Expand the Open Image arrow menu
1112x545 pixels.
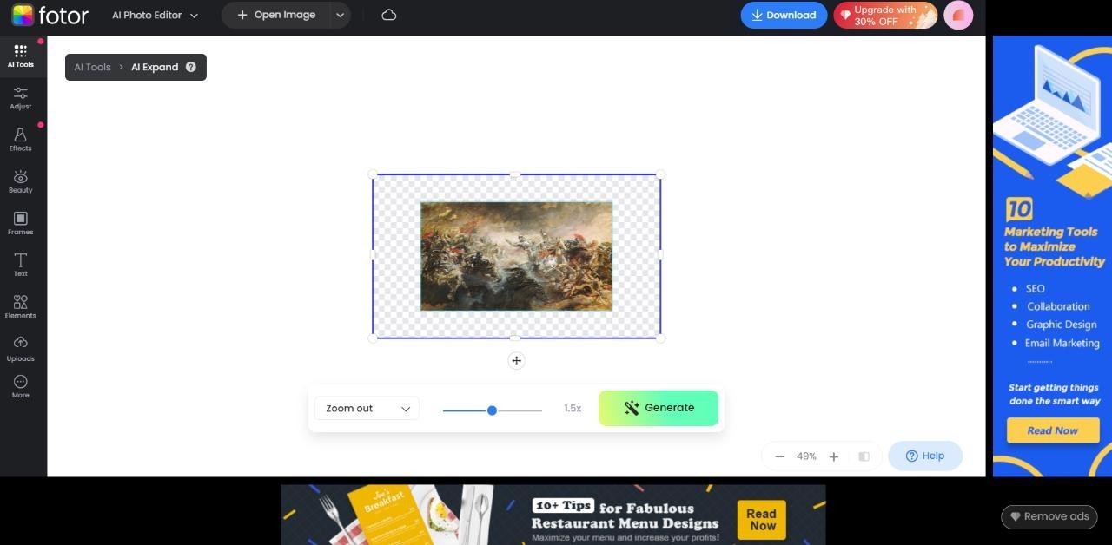coord(341,15)
